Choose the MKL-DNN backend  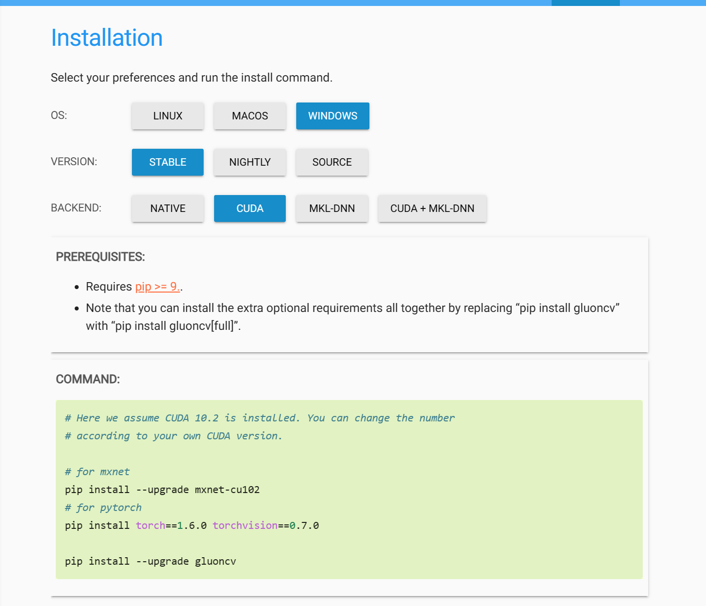click(x=332, y=208)
